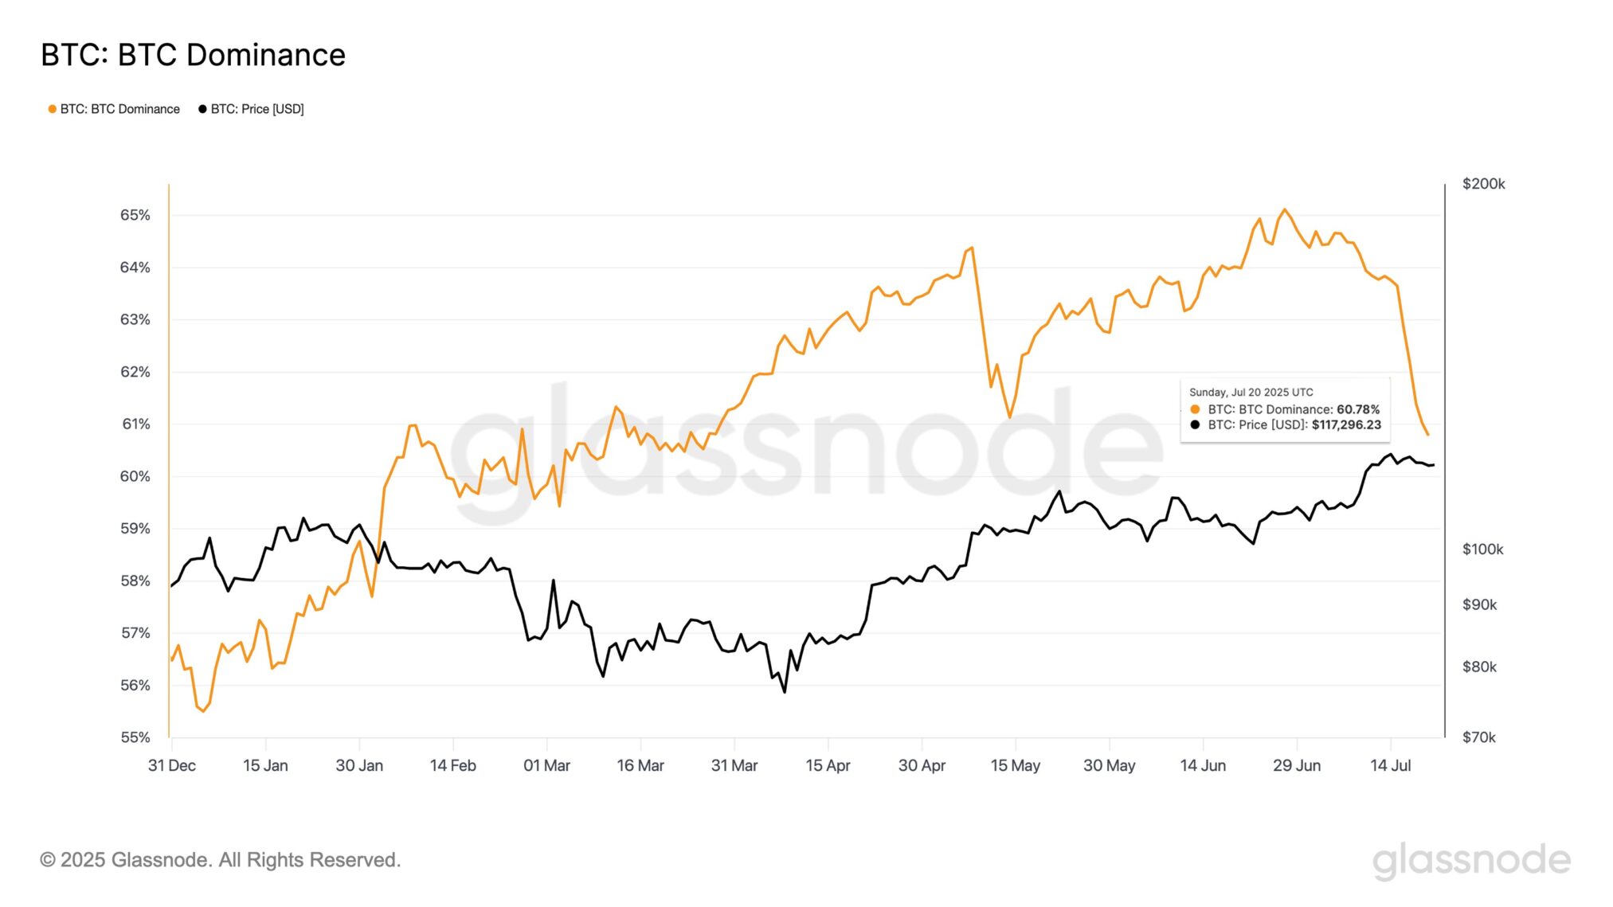Toggle the BTC: BTC Dominance legend label
This screenshot has width=1613, height=907.
click(x=119, y=109)
